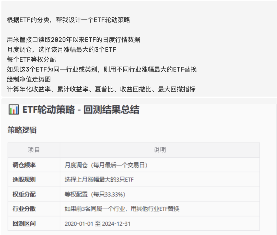
Task: Select cell '选股规则'
Action: 34,180
